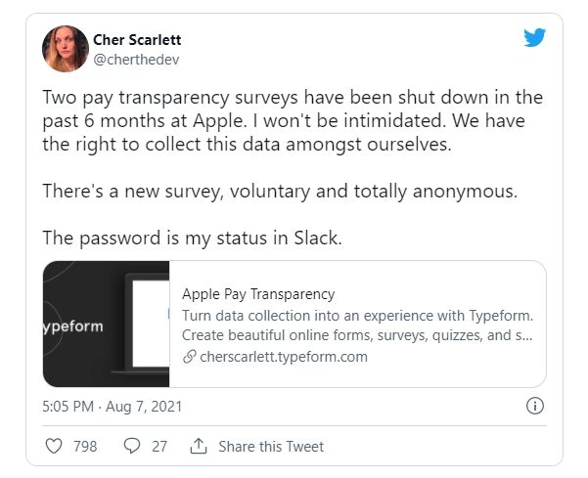The height and width of the screenshot is (478, 588).
Task: Click the Twitter bird logo
Action: pos(533,40)
